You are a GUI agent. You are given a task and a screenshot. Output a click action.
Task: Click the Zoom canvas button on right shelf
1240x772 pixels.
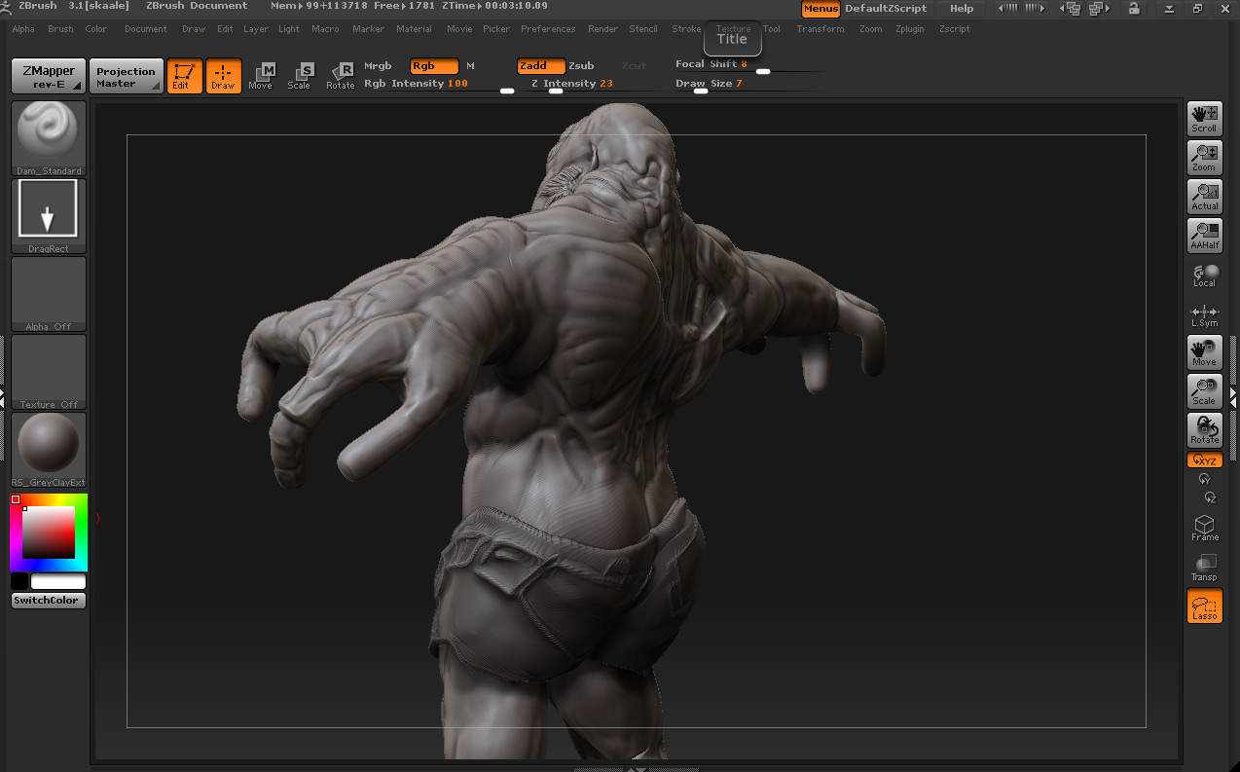point(1205,158)
